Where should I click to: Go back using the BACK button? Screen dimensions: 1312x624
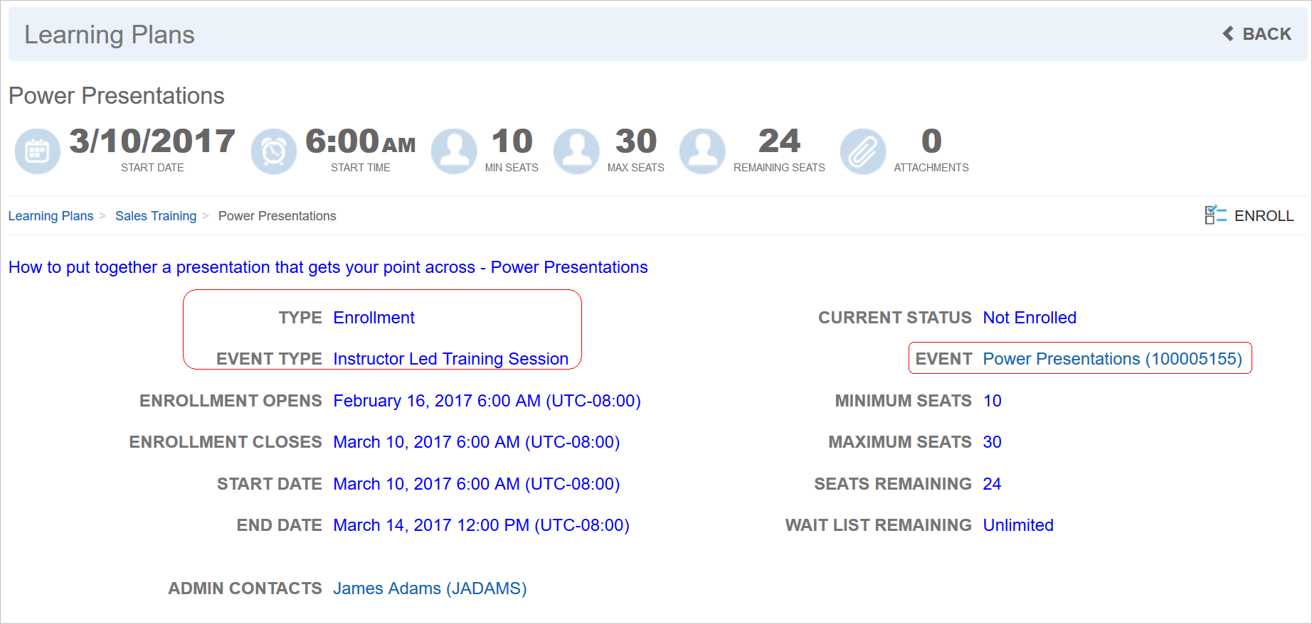1266,34
